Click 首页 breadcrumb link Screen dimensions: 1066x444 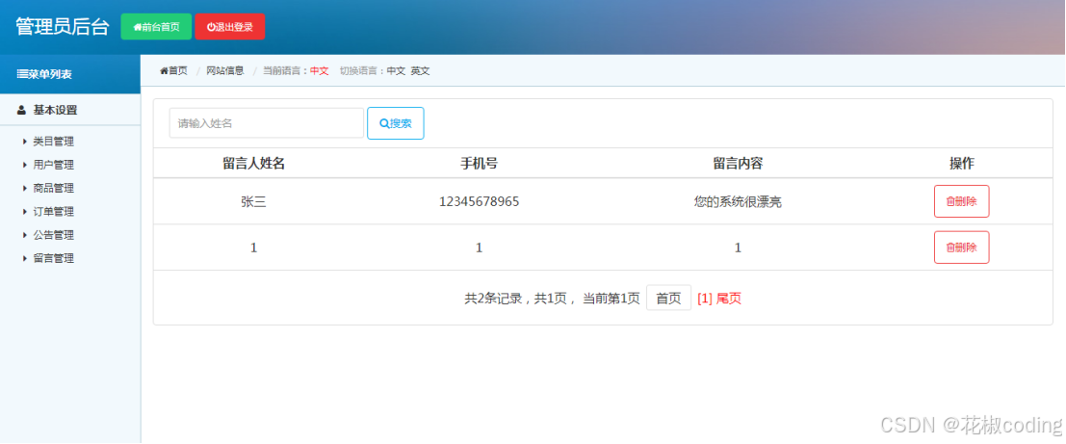click(173, 70)
